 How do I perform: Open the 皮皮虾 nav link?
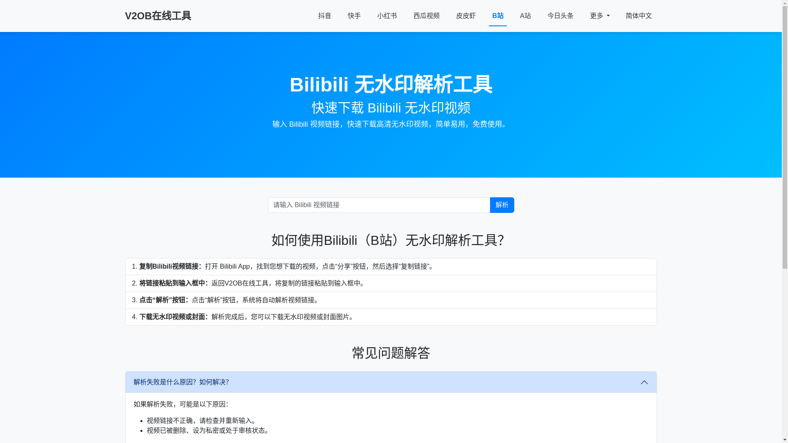pyautogui.click(x=466, y=16)
